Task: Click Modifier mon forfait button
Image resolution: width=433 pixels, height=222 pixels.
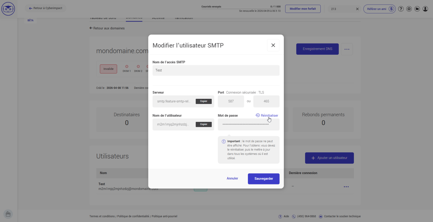Action: 303,9
